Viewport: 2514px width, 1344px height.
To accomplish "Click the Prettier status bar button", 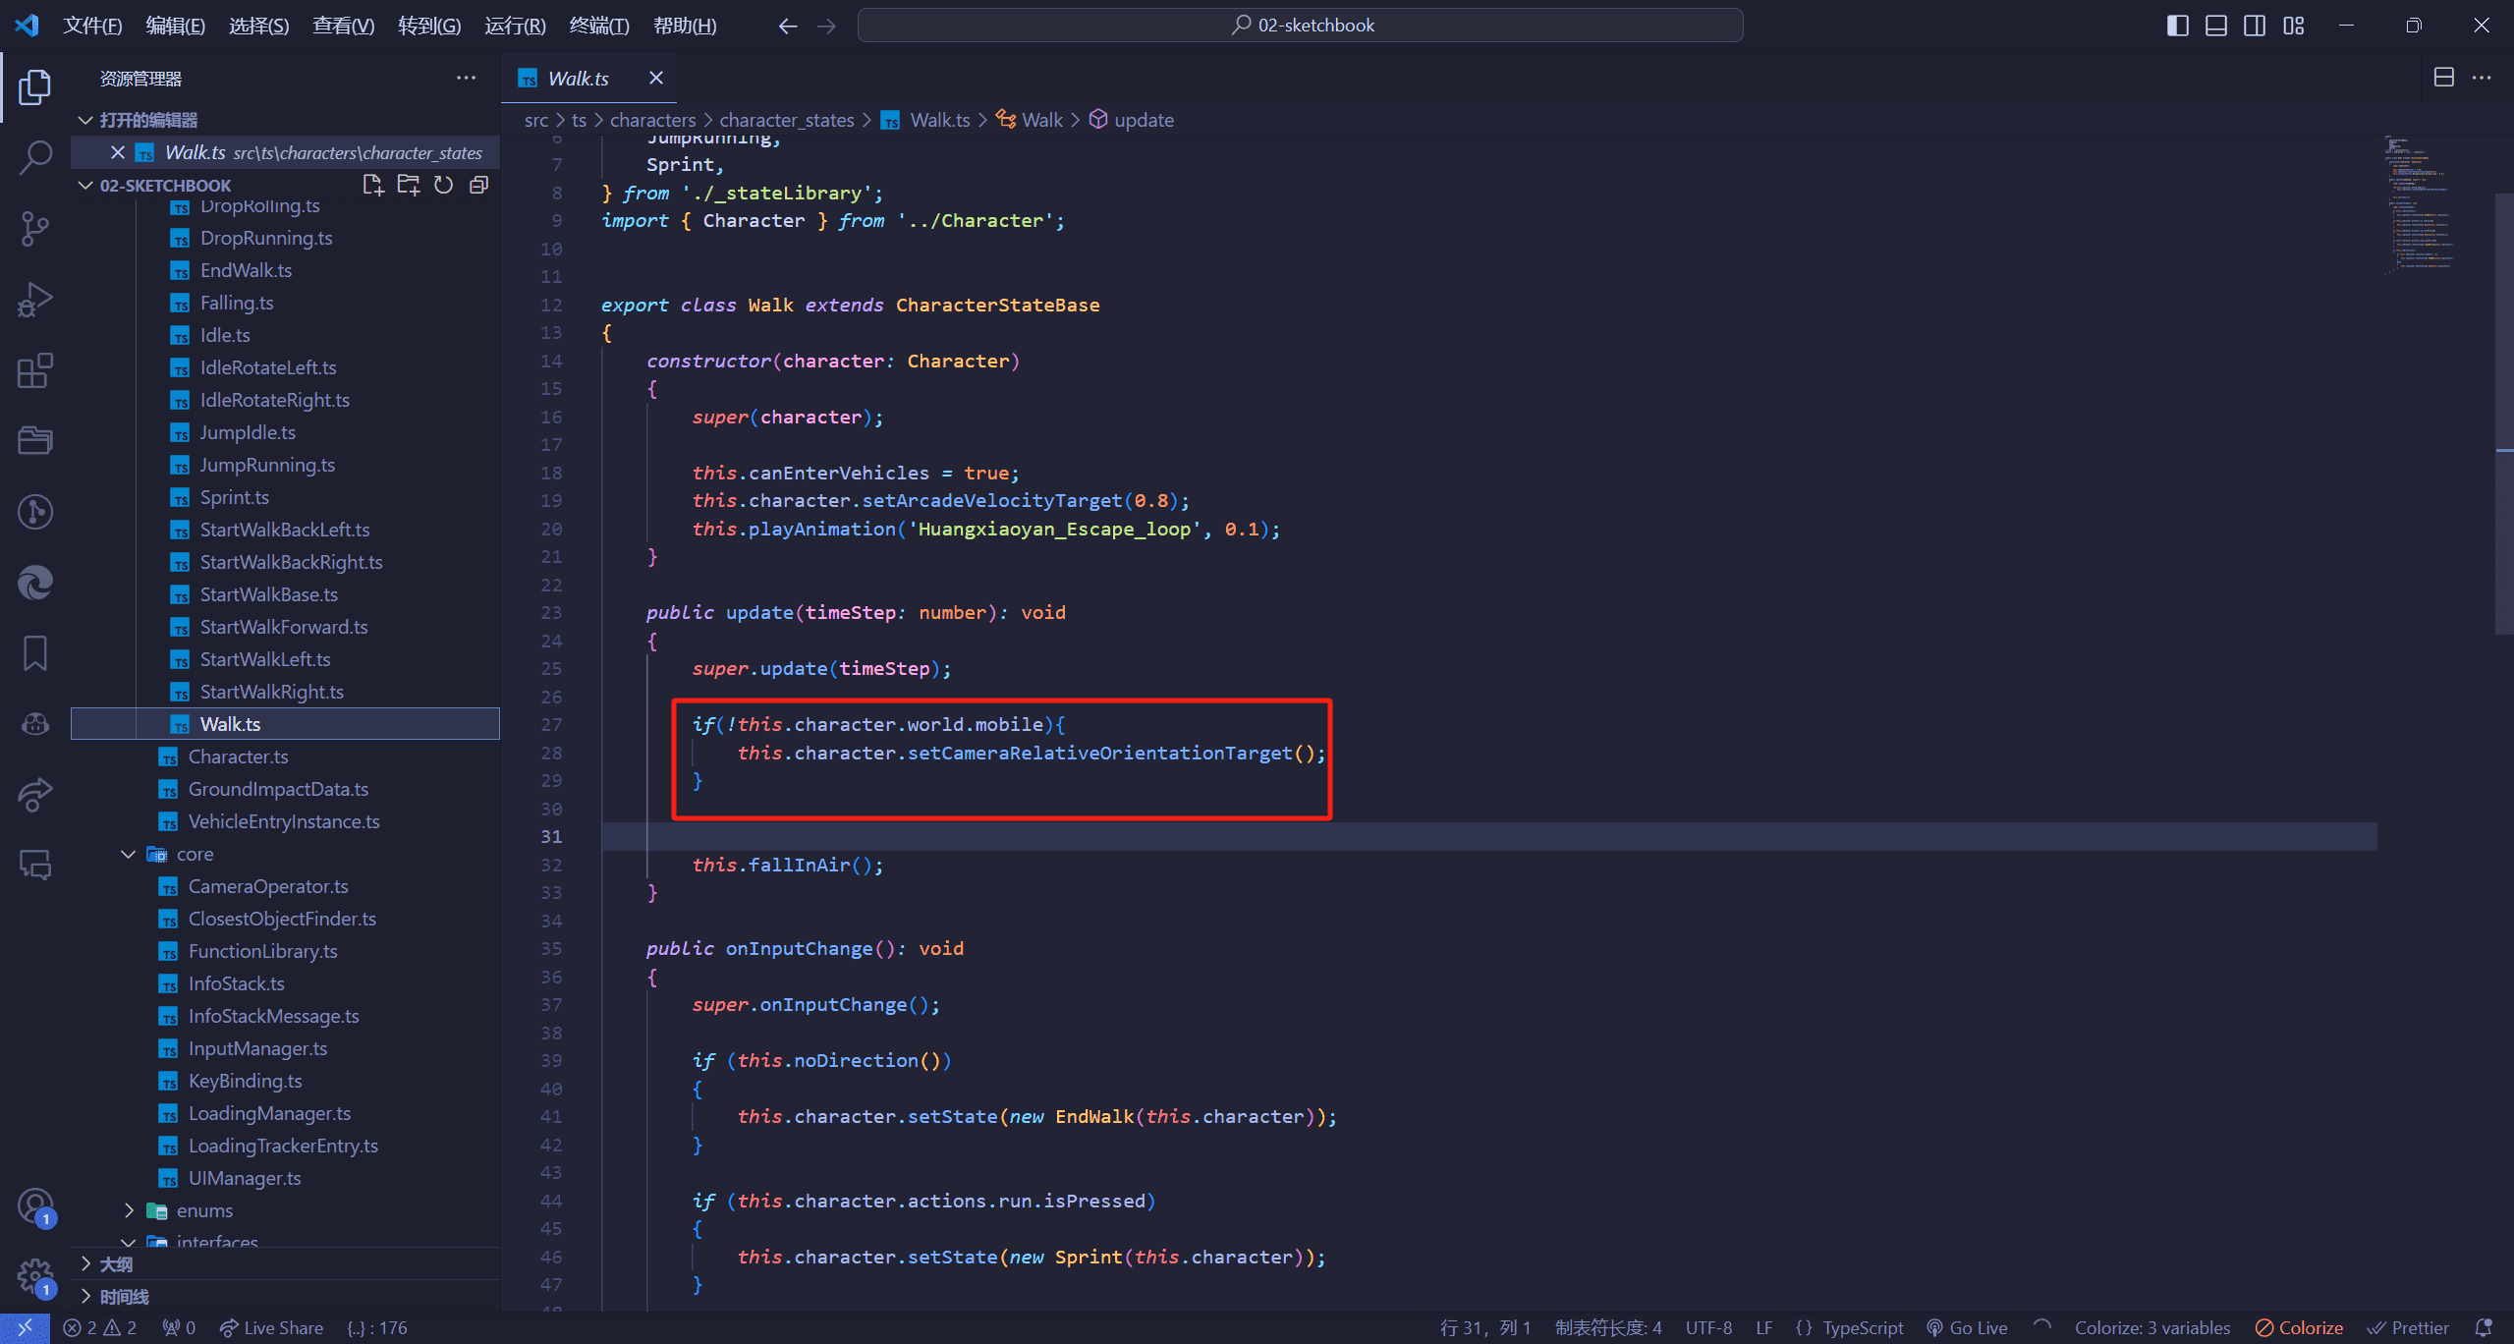I will coord(2408,1328).
